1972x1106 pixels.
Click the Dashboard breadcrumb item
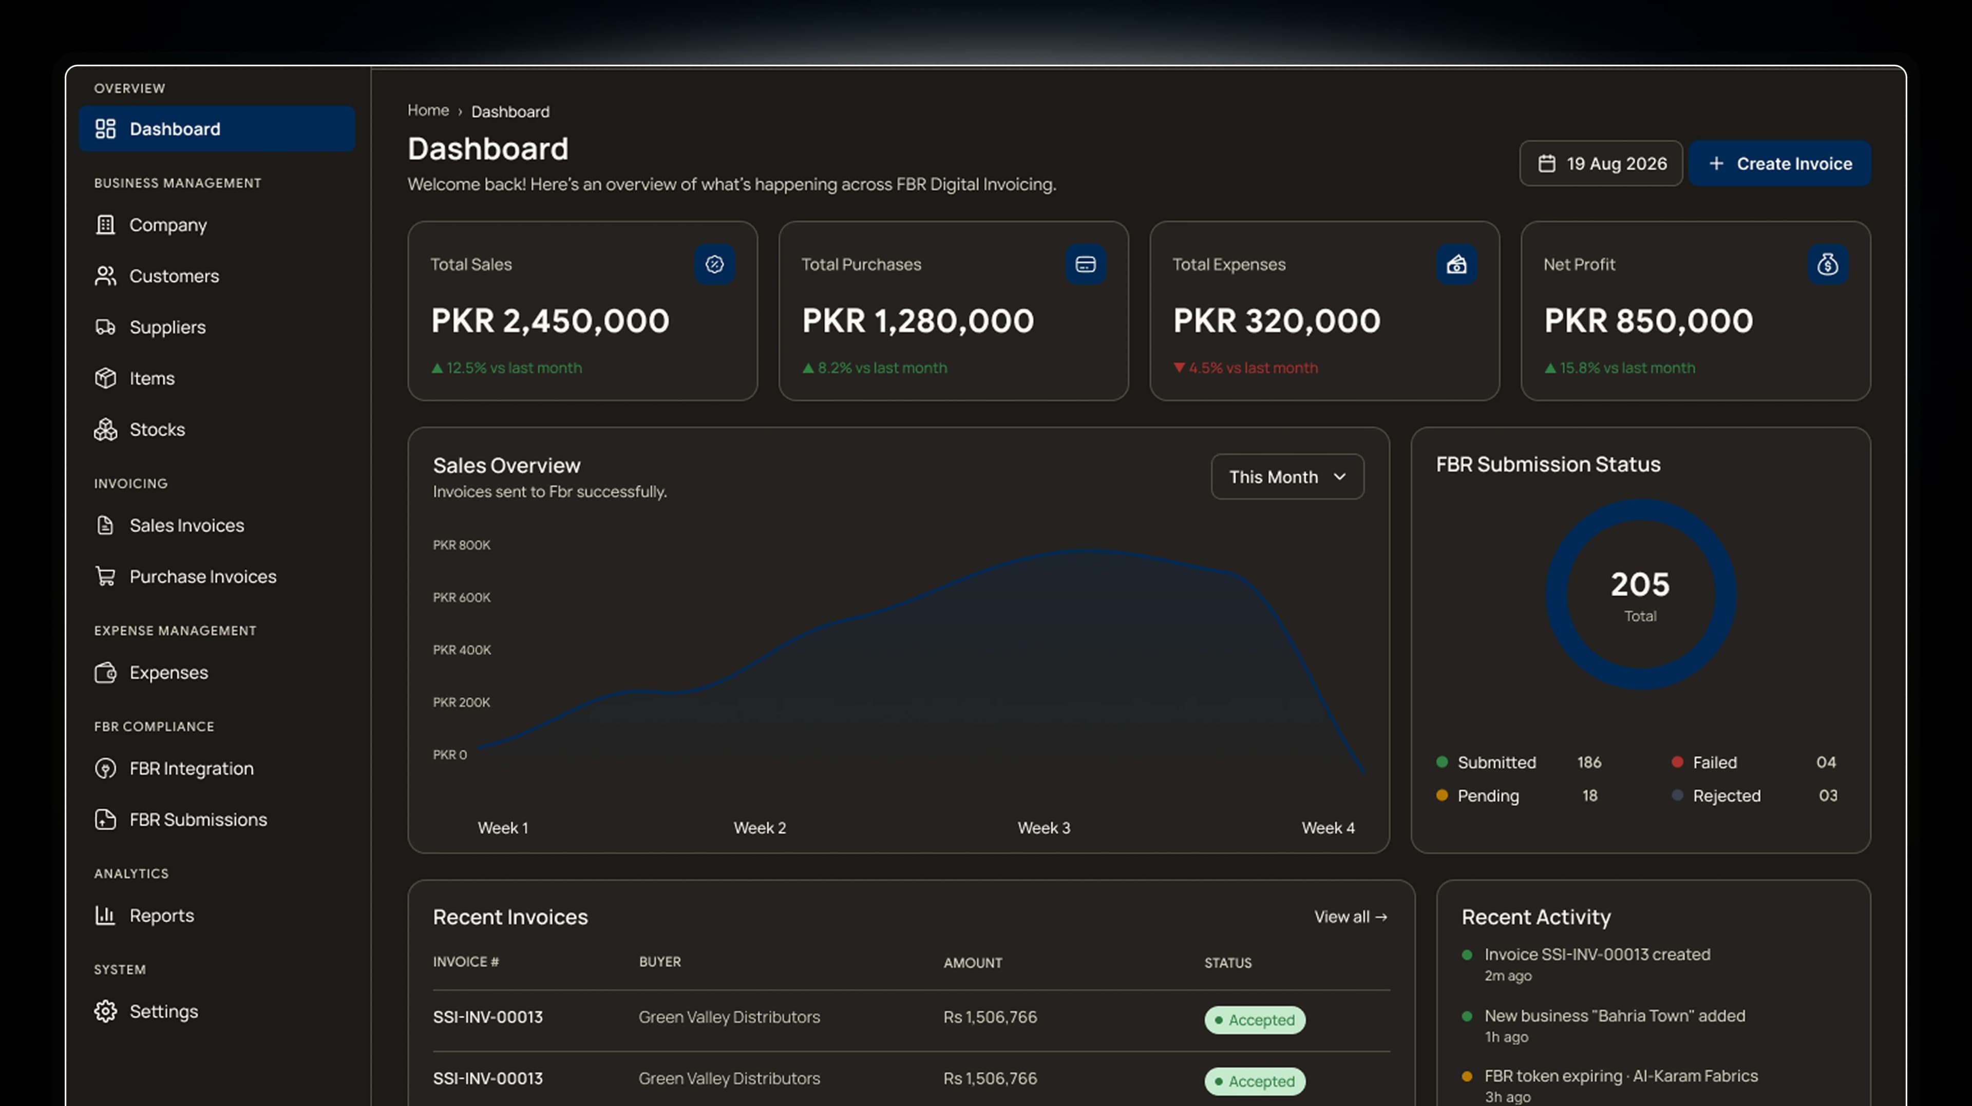[510, 112]
